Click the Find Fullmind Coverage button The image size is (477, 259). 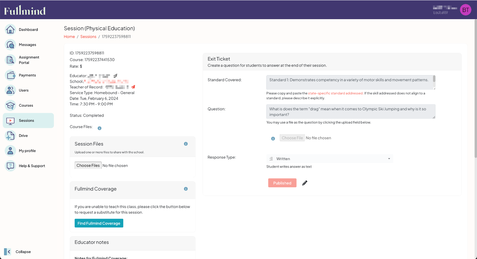(x=99, y=223)
